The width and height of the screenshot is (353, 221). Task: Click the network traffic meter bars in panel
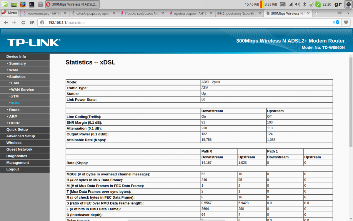click(x=262, y=4)
